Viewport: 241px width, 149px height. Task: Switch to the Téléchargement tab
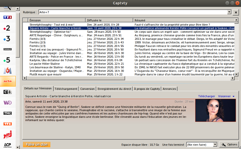pos(66,89)
